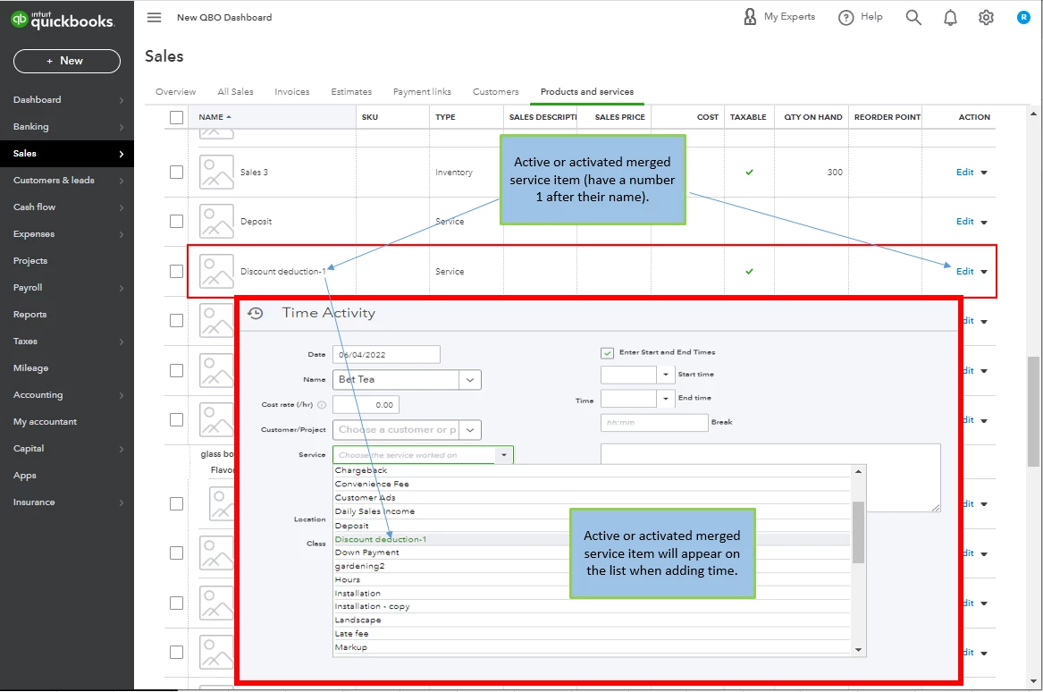Click the Time Activity clock icon
Screen dimensions: 1043x692
256,314
